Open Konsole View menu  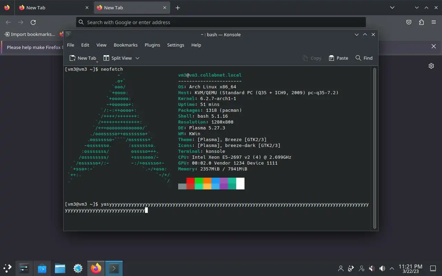(101, 45)
